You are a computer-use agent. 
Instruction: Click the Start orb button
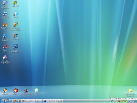pos(6,101)
